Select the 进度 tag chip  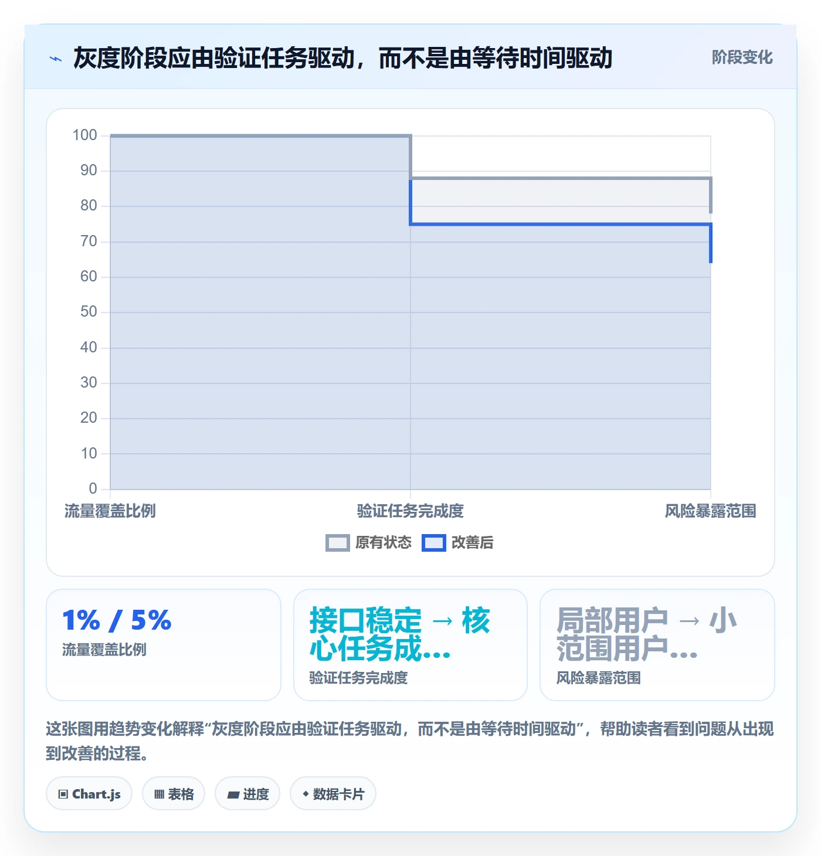[247, 794]
